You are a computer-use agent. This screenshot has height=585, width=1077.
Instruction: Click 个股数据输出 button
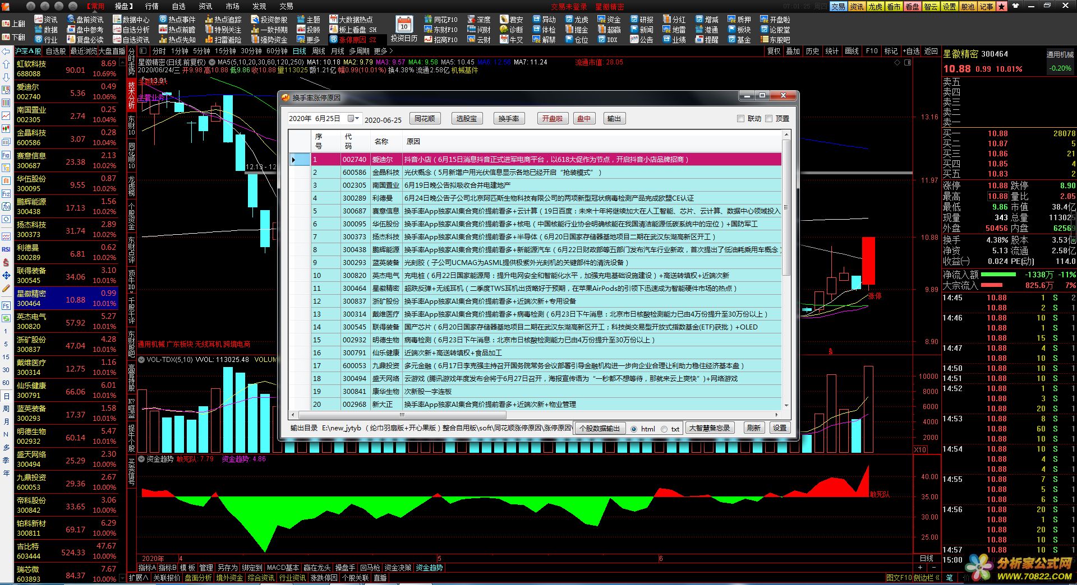click(x=599, y=428)
